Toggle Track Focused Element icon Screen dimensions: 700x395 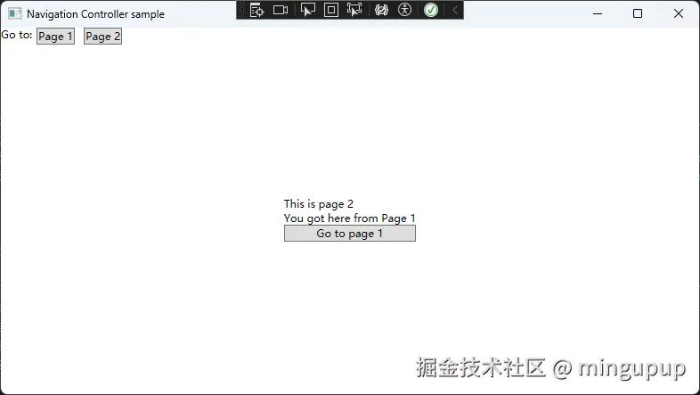[x=354, y=10]
